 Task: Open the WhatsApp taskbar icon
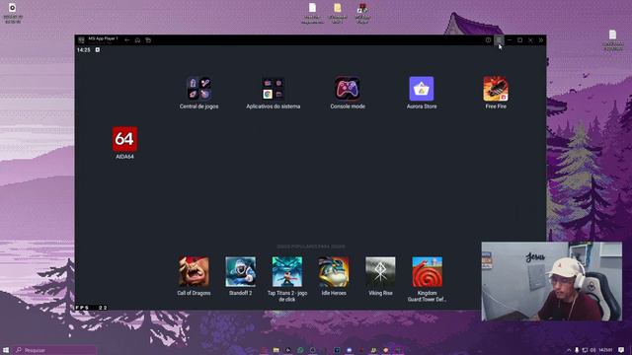(300, 350)
